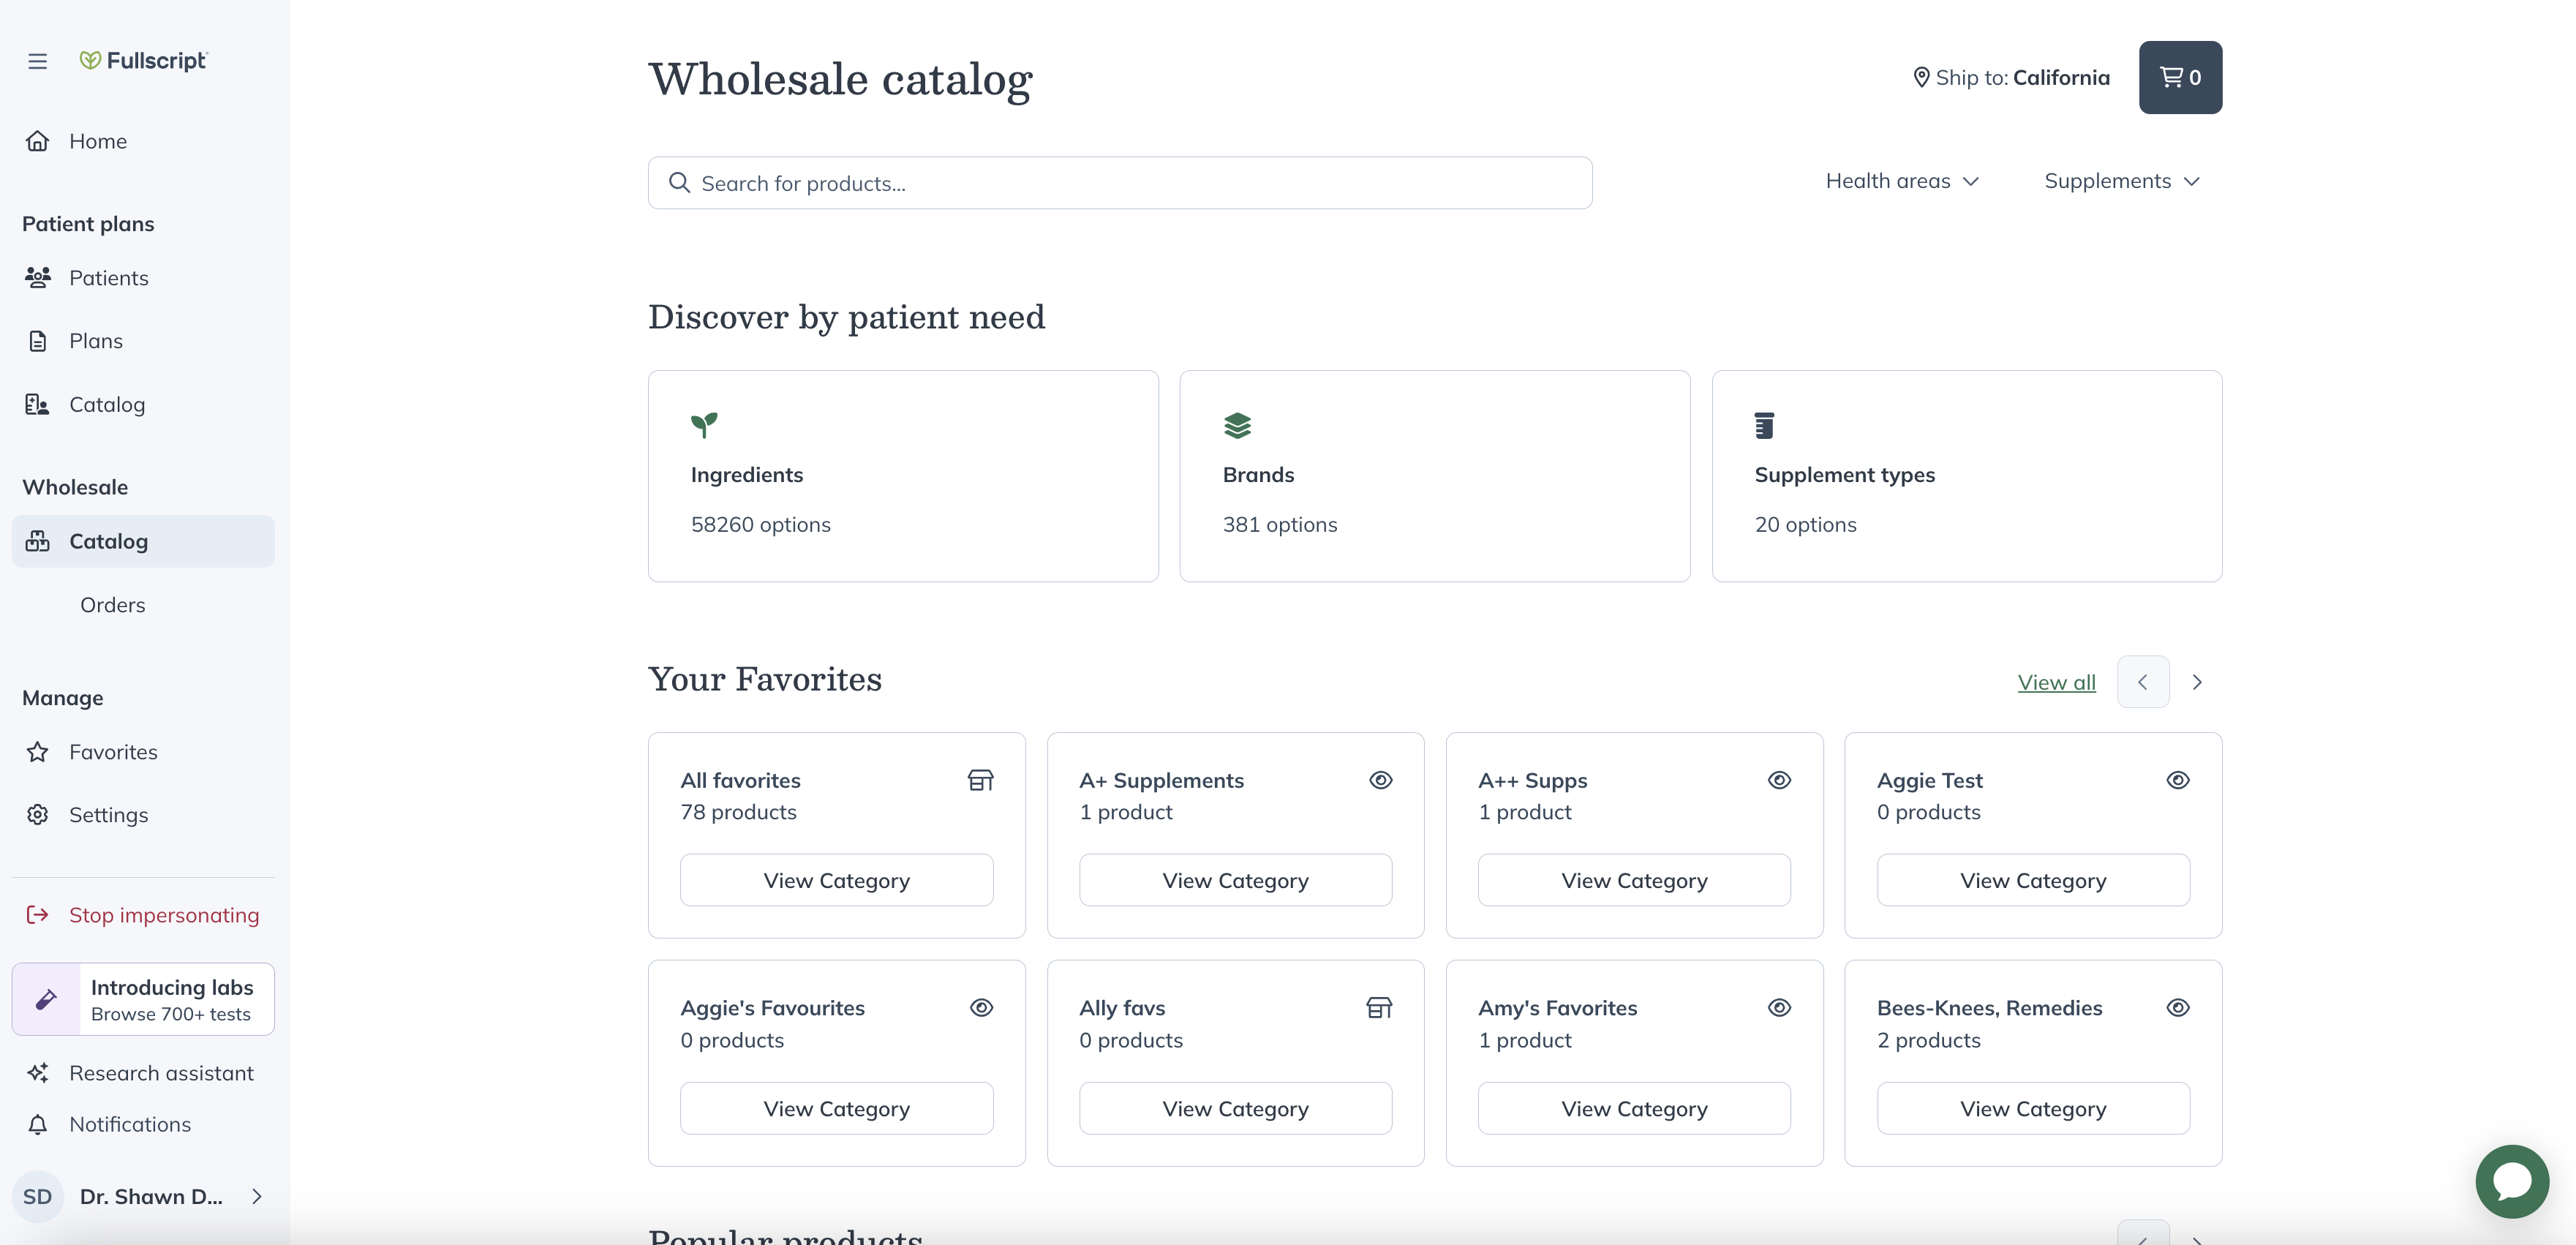Expand the Supplements dropdown filter

coord(2121,181)
